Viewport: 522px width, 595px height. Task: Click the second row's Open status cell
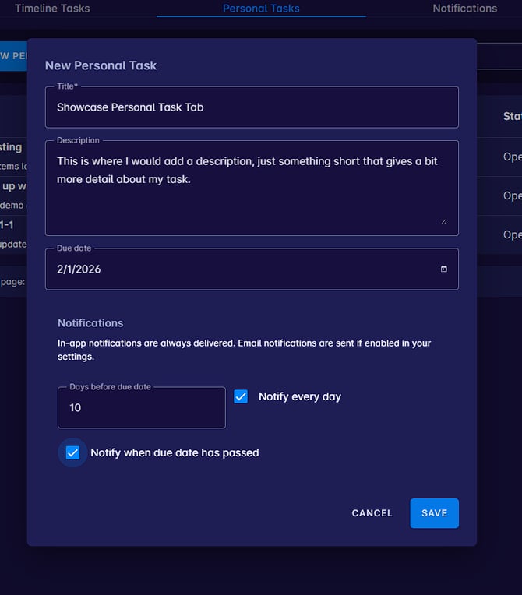(512, 195)
